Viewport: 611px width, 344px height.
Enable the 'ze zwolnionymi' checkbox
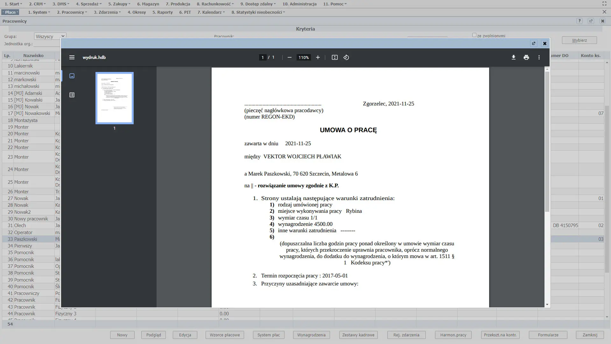click(474, 35)
